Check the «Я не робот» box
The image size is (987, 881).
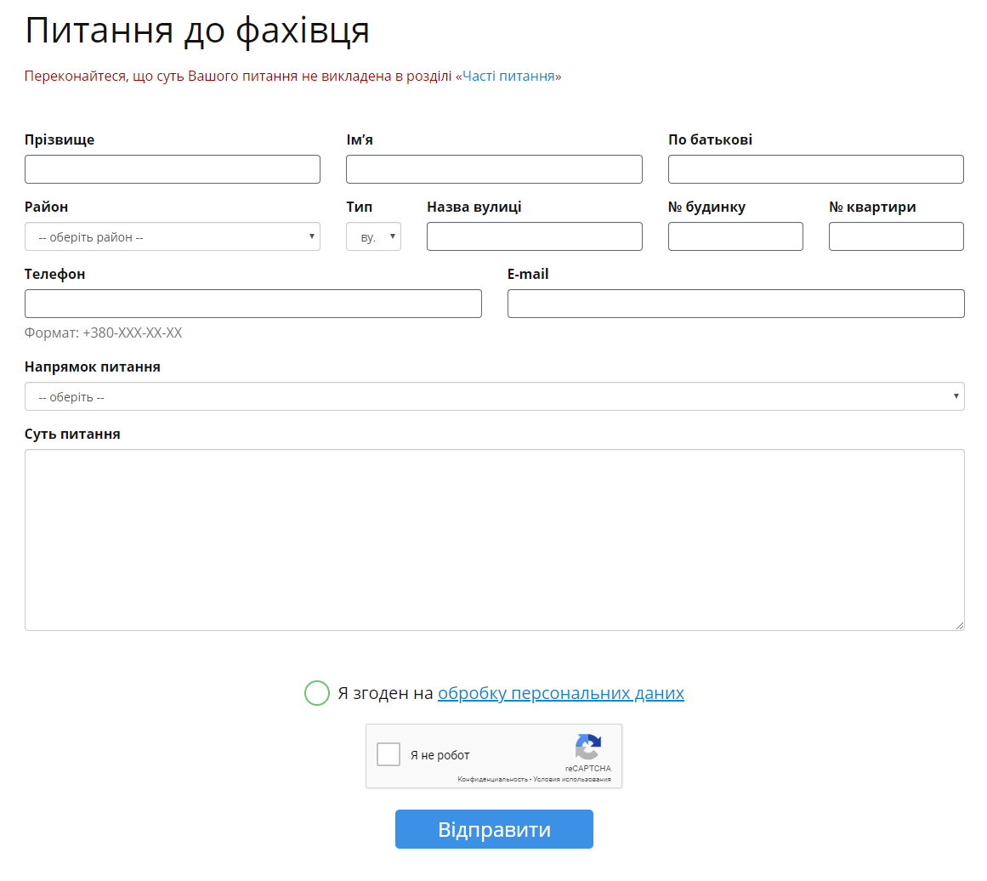point(389,753)
